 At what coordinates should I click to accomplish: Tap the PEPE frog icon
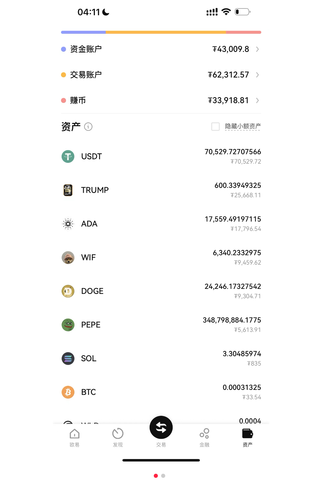pos(68,325)
